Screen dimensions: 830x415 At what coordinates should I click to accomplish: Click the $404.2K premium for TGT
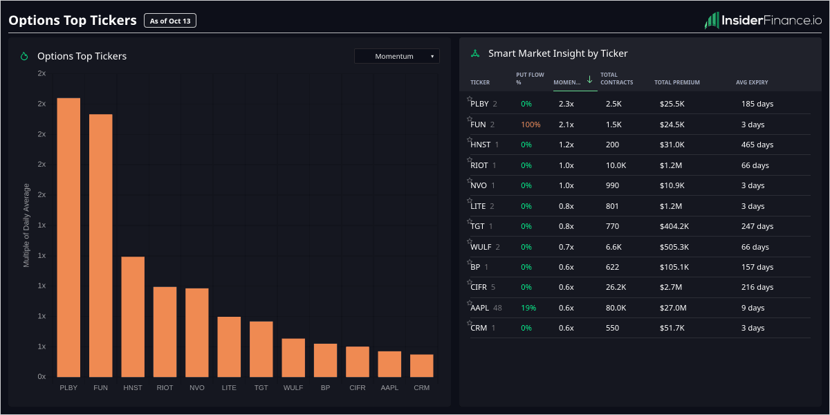click(x=674, y=226)
